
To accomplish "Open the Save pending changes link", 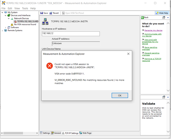I will [150, 48].
